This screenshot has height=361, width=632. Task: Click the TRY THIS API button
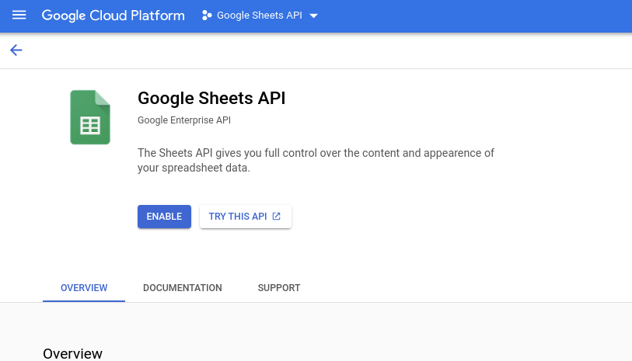click(246, 217)
